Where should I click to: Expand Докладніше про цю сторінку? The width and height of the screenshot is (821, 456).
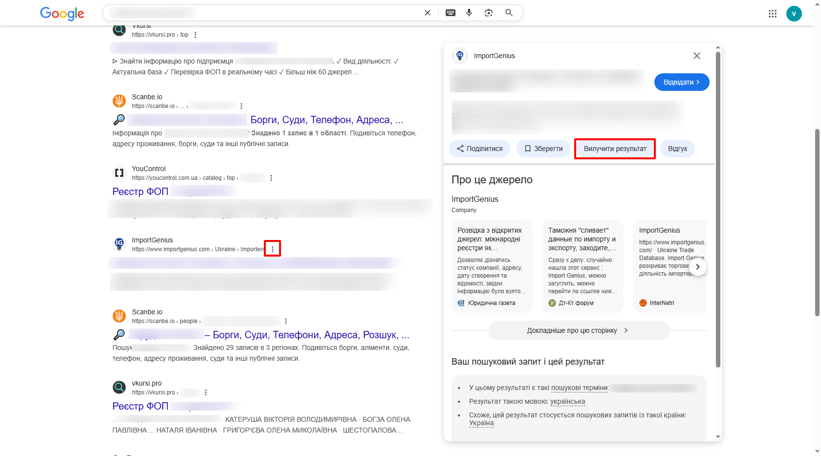click(x=579, y=330)
